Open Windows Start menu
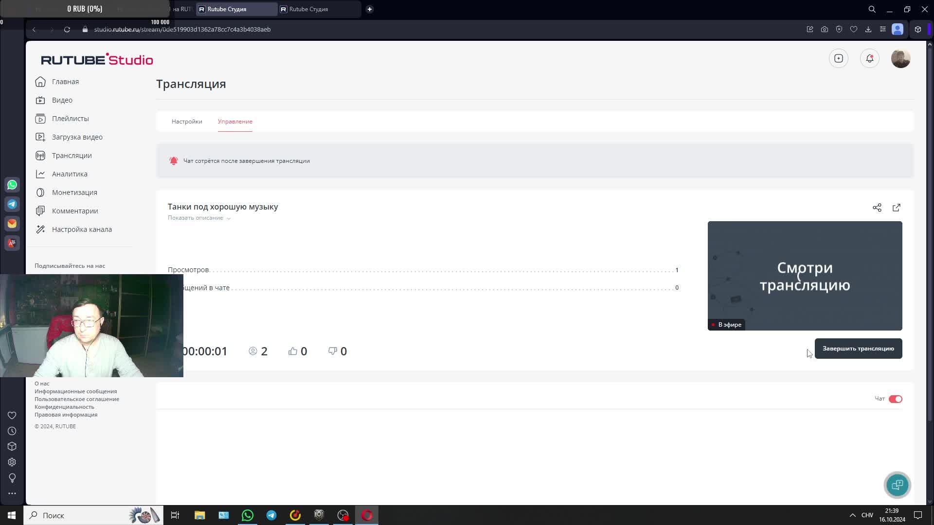 click(x=12, y=515)
